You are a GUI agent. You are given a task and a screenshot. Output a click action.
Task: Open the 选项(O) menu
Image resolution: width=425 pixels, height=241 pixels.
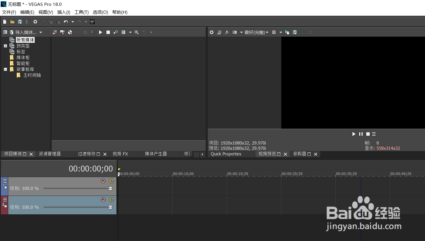coord(101,12)
